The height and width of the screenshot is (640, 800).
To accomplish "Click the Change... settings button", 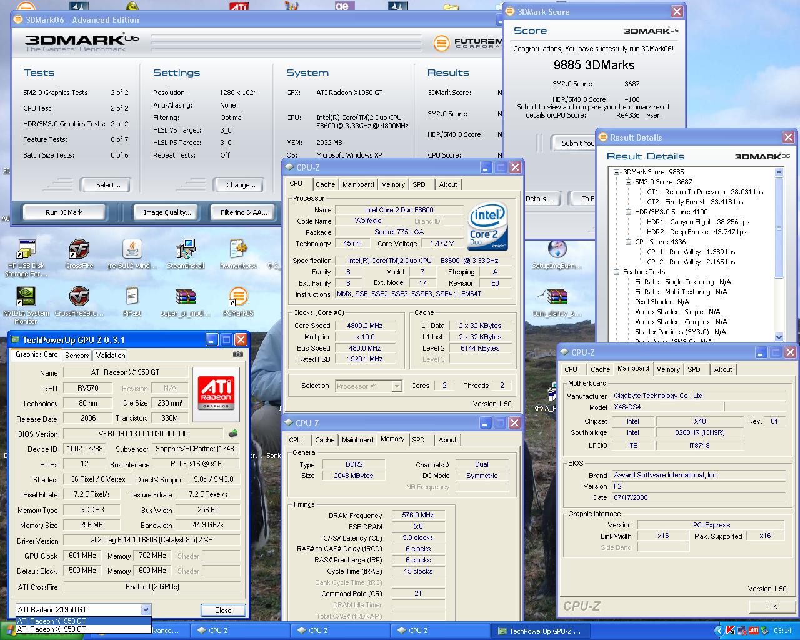I will 241,185.
